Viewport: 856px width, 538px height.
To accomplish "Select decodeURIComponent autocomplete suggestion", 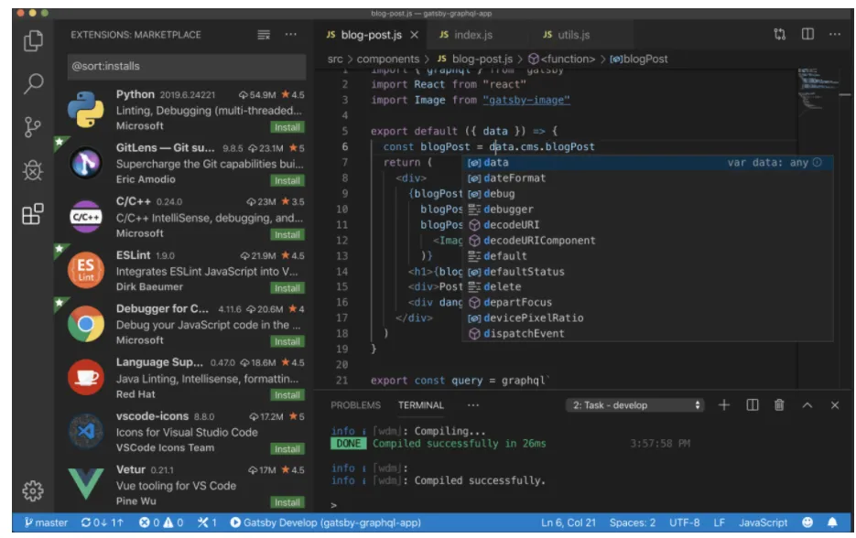I will [x=647, y=240].
